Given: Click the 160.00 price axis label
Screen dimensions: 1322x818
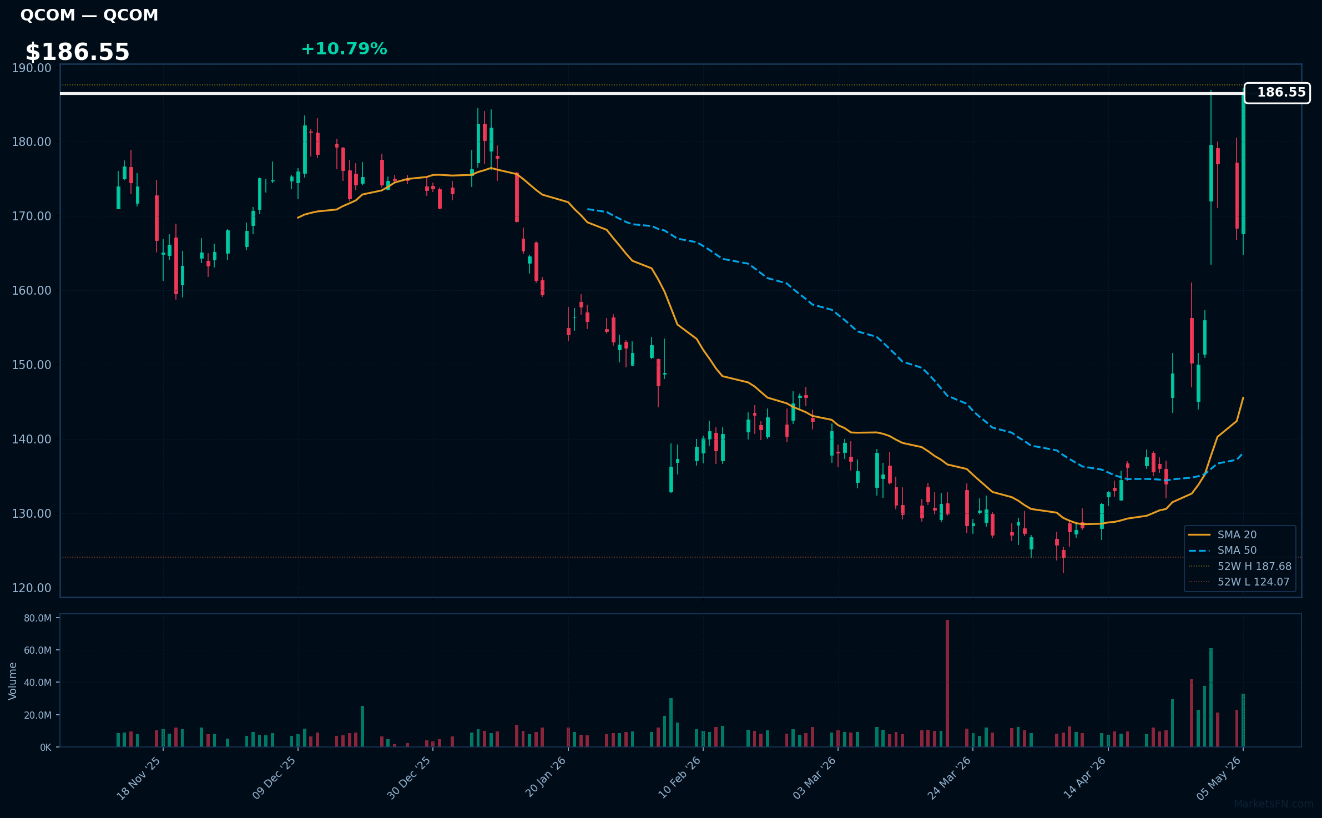Looking at the screenshot, I should pyautogui.click(x=32, y=291).
